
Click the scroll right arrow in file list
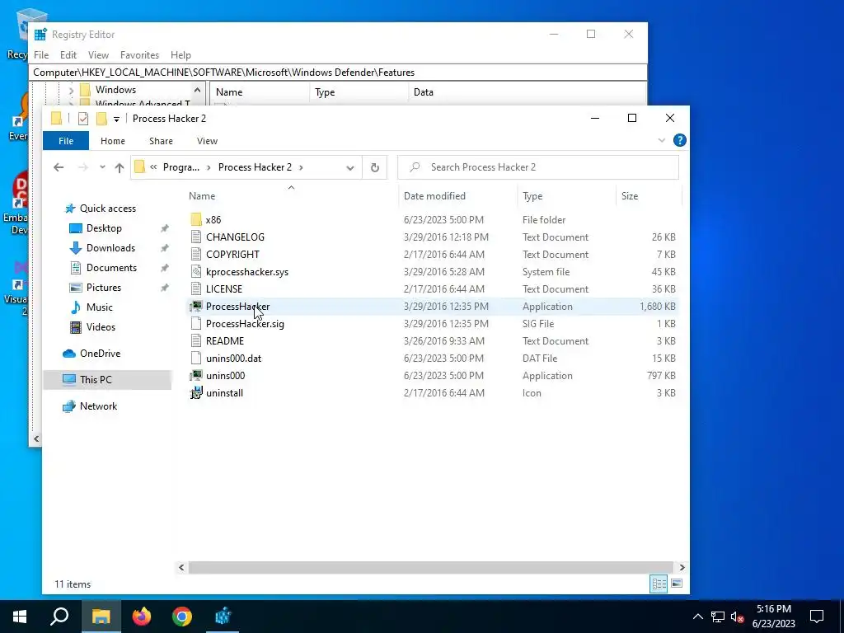[682, 567]
